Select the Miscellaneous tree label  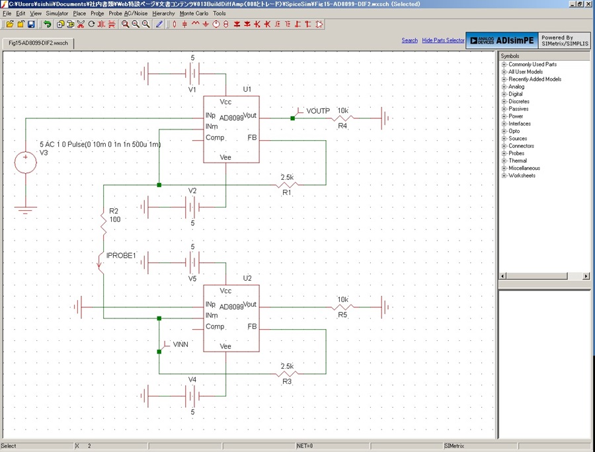tap(524, 168)
